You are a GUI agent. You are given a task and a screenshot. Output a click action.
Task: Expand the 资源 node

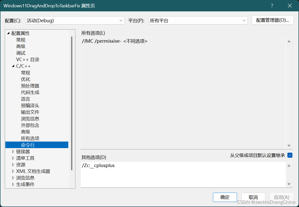tap(13, 165)
